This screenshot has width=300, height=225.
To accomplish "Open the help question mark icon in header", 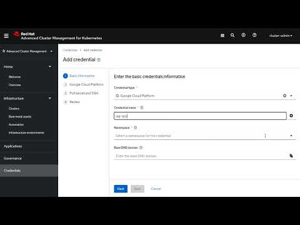I will [254, 35].
